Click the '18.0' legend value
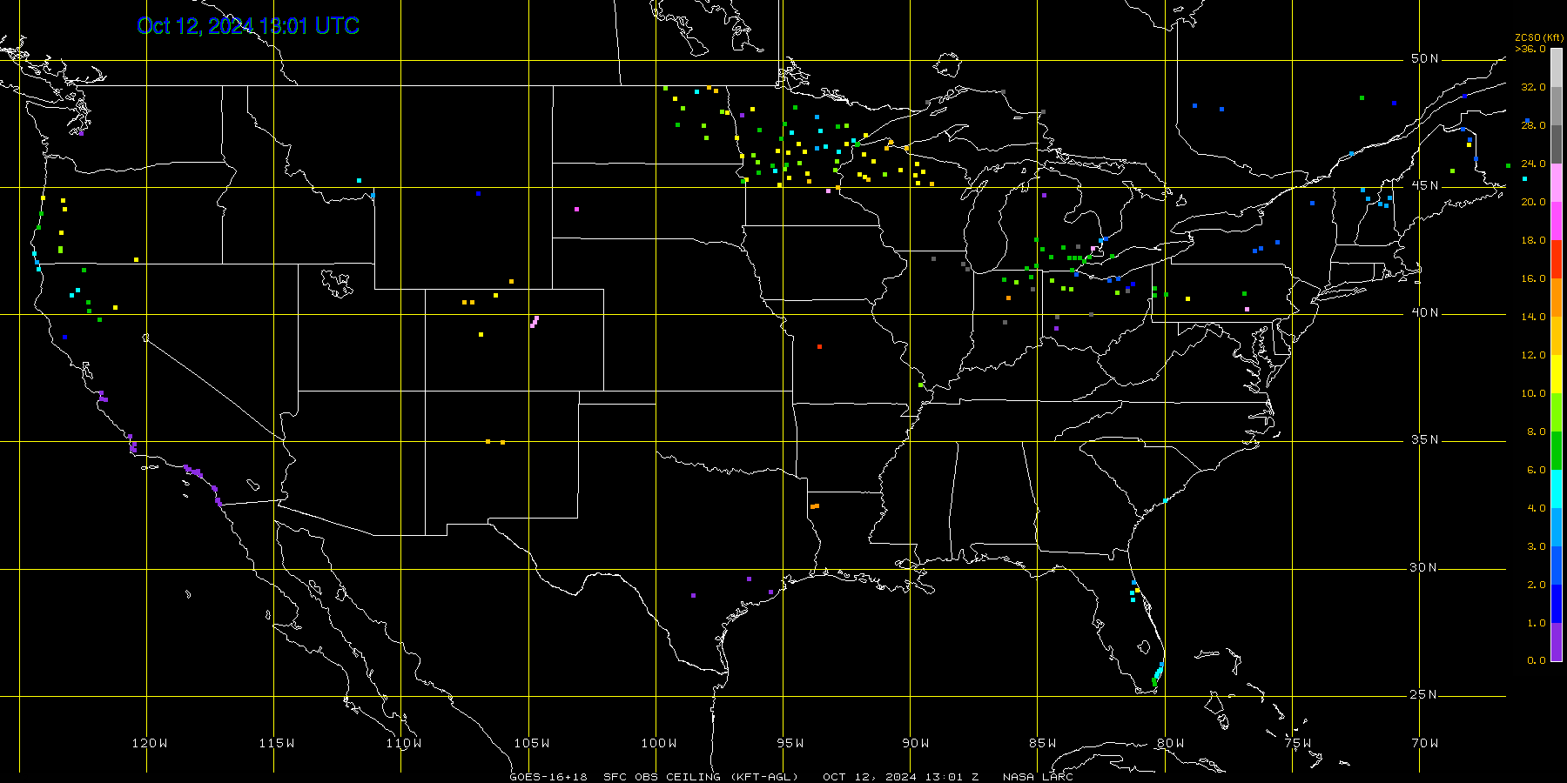The width and height of the screenshot is (1567, 783). pos(1533,240)
